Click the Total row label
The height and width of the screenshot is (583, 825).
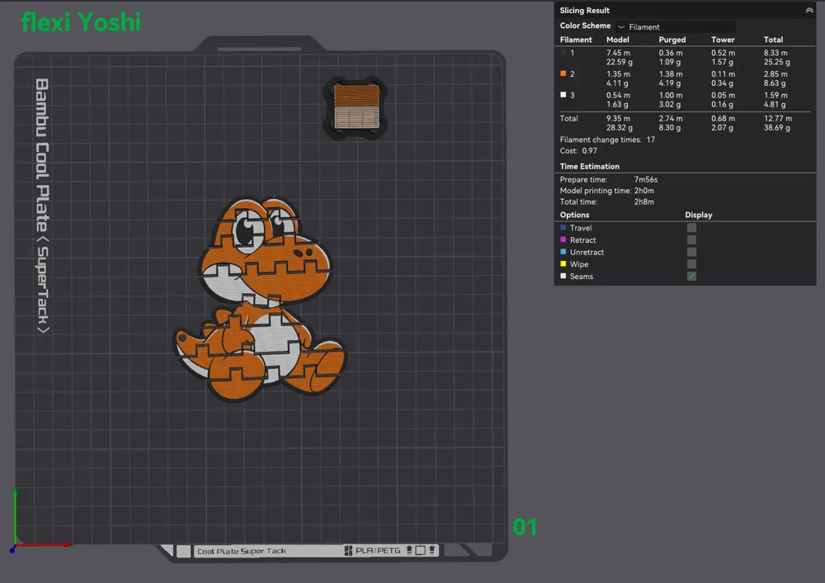click(568, 118)
